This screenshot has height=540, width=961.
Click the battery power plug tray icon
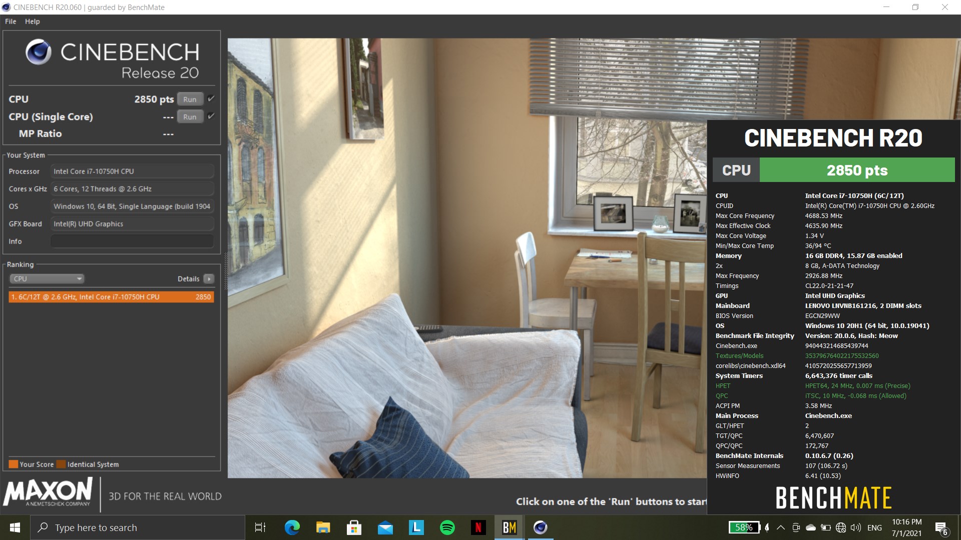coord(826,527)
